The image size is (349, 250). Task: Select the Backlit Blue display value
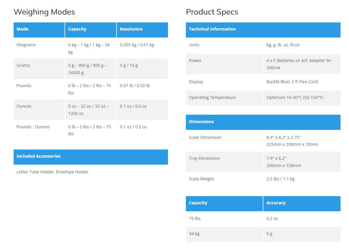[292, 82]
